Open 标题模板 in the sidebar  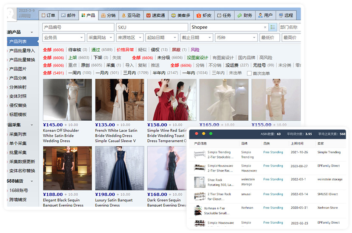click(18, 114)
